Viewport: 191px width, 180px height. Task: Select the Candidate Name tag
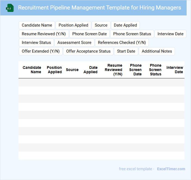pos(37,25)
